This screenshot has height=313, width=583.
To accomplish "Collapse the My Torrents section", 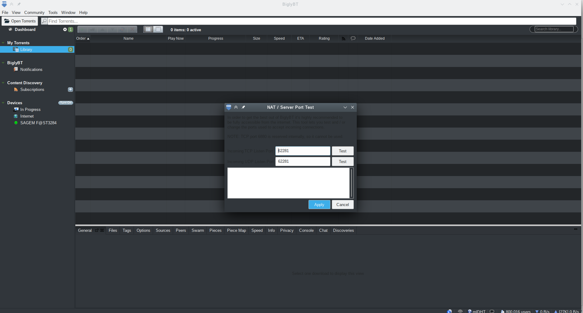I will pos(3,42).
